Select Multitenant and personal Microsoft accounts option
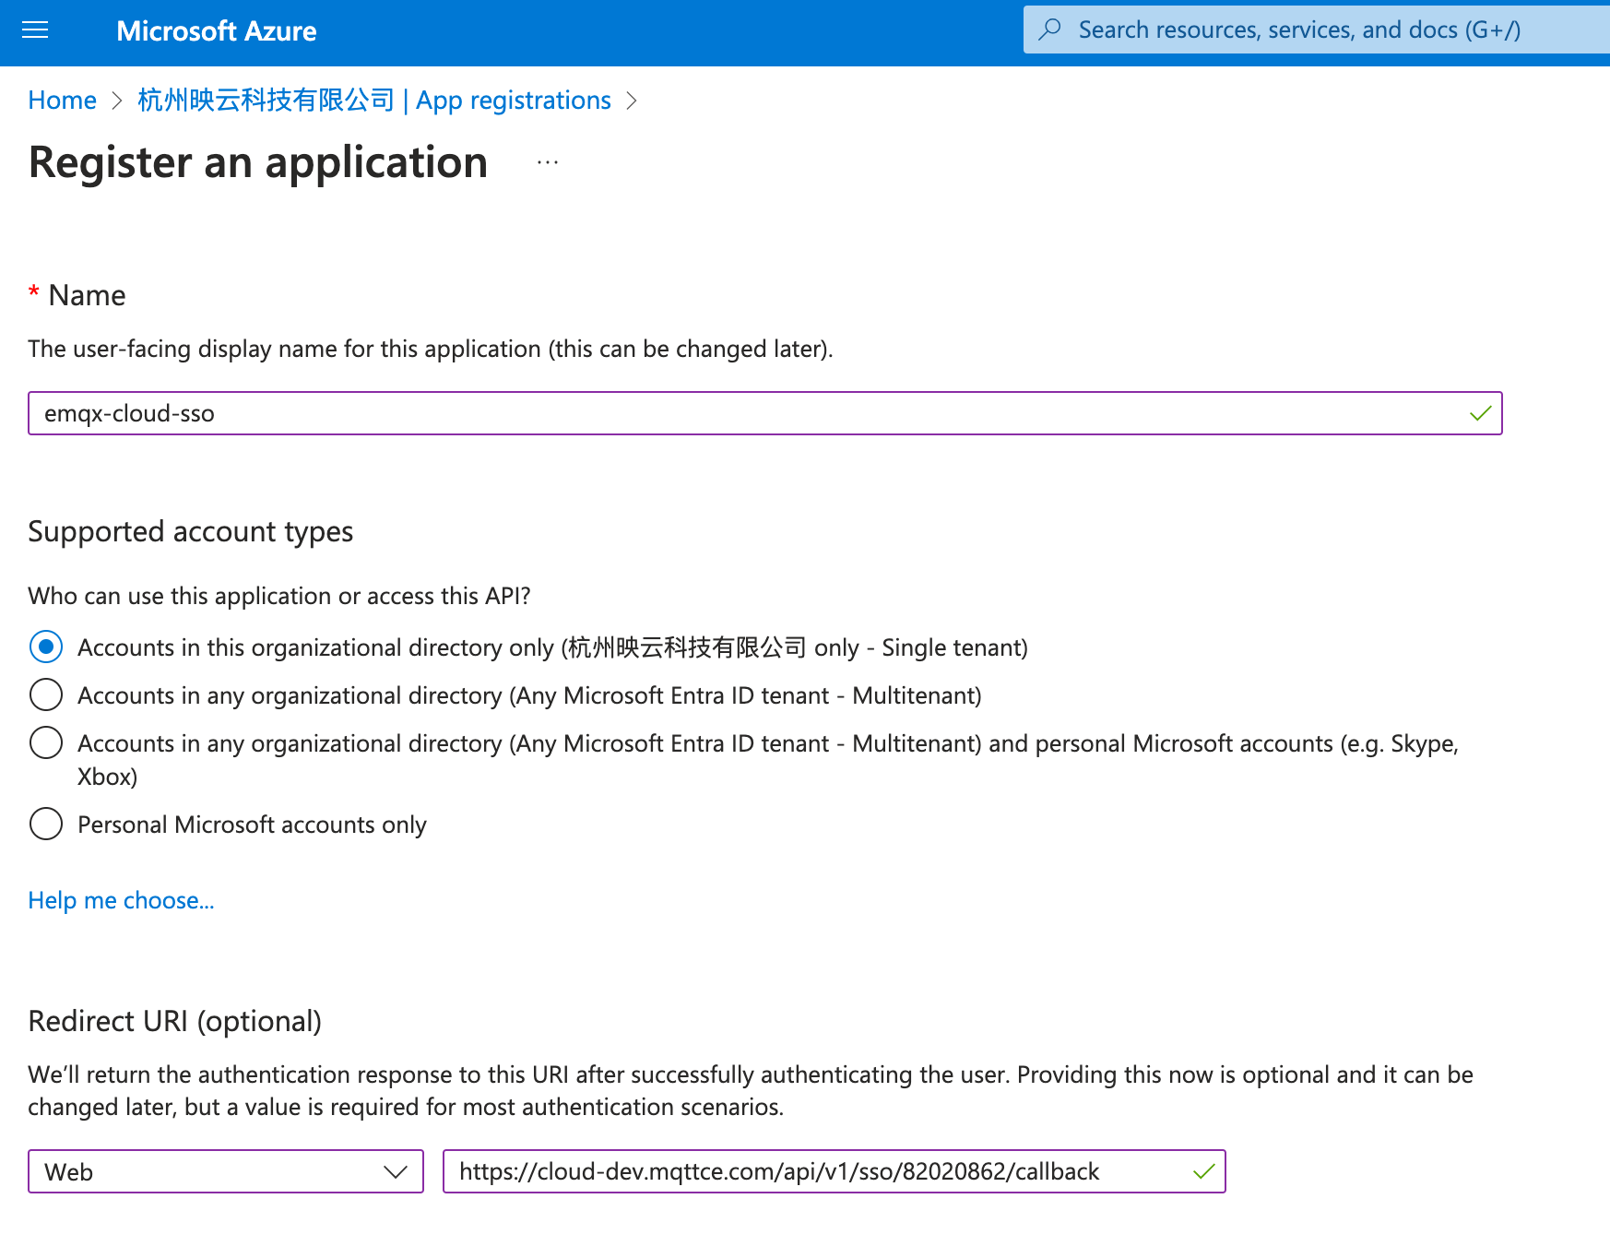 [46, 742]
